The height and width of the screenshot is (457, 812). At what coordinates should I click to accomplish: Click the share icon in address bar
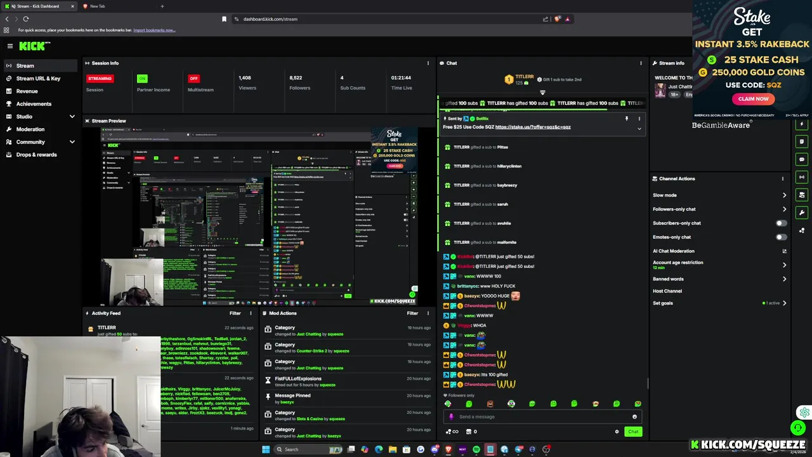tap(545, 19)
